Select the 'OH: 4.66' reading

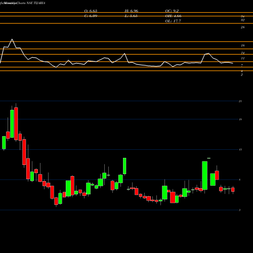(x=173, y=16)
